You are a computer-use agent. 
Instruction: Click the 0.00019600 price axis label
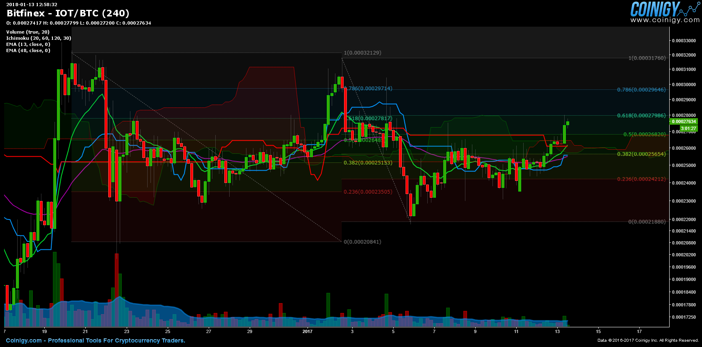coord(684,267)
